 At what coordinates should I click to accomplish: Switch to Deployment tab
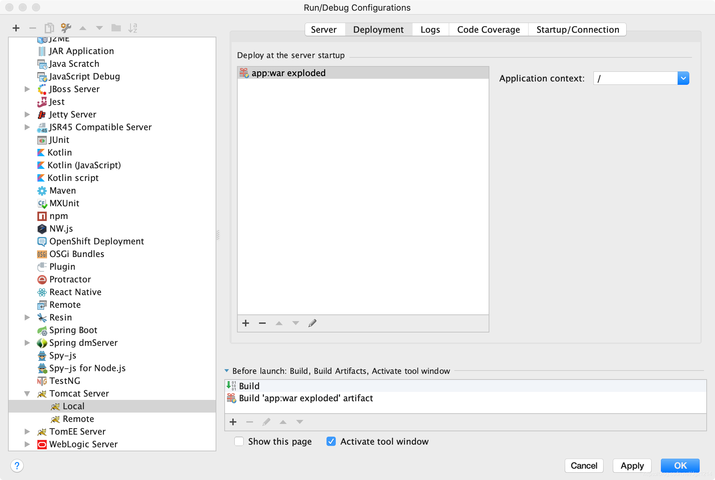pos(379,30)
